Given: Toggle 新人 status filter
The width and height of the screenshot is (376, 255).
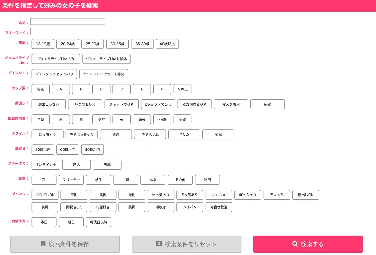Looking at the screenshot, I should (76, 165).
